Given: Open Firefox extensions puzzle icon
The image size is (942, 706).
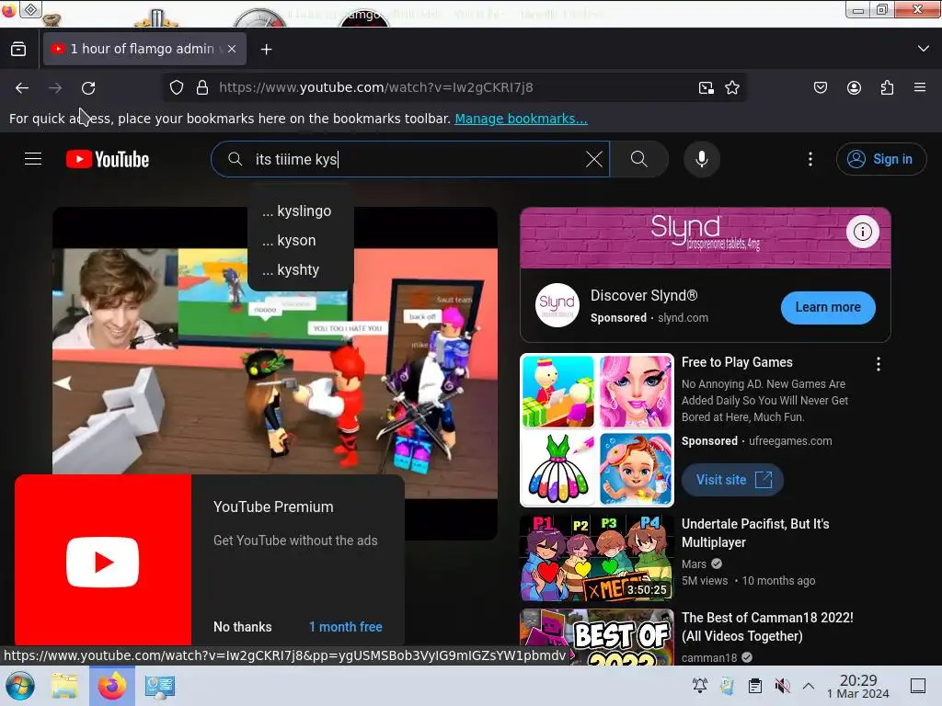Looking at the screenshot, I should coord(887,87).
